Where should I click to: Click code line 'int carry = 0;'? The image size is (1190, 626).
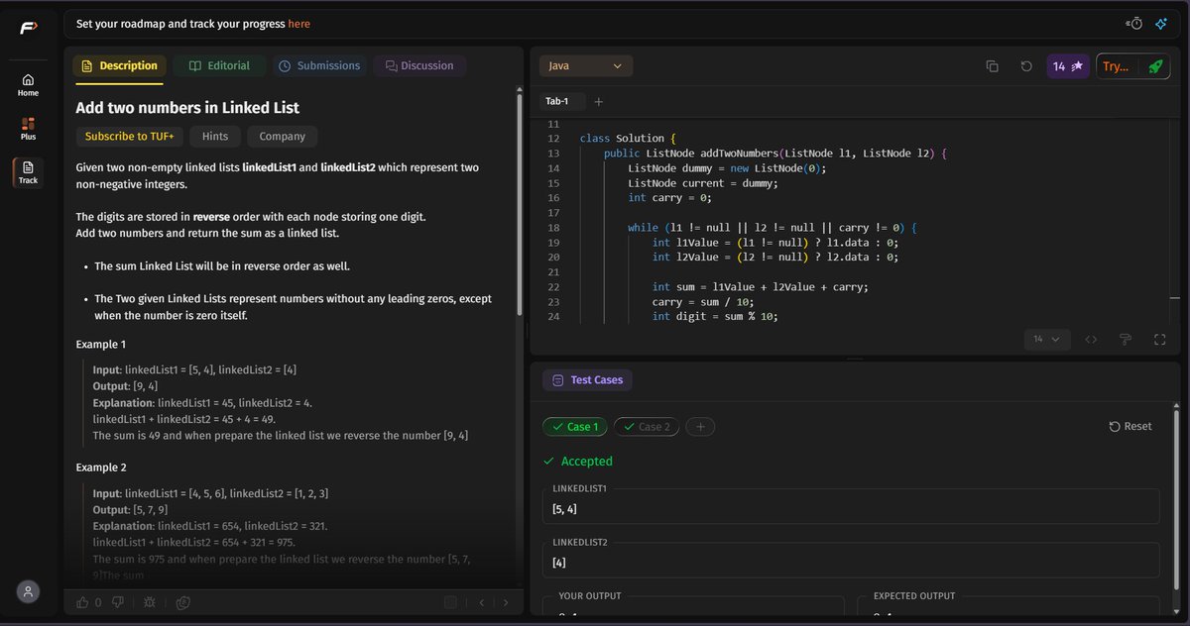tap(669, 198)
